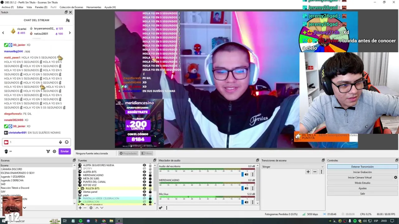Start virtual camera with Iniciar Cámara Virtual

pos(360,177)
